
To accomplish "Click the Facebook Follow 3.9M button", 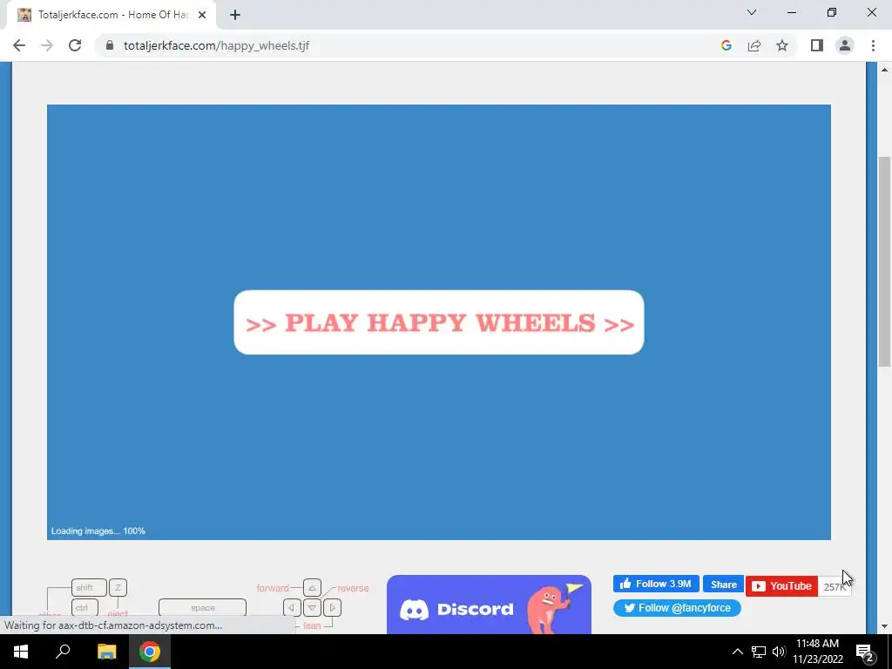I will (x=656, y=584).
